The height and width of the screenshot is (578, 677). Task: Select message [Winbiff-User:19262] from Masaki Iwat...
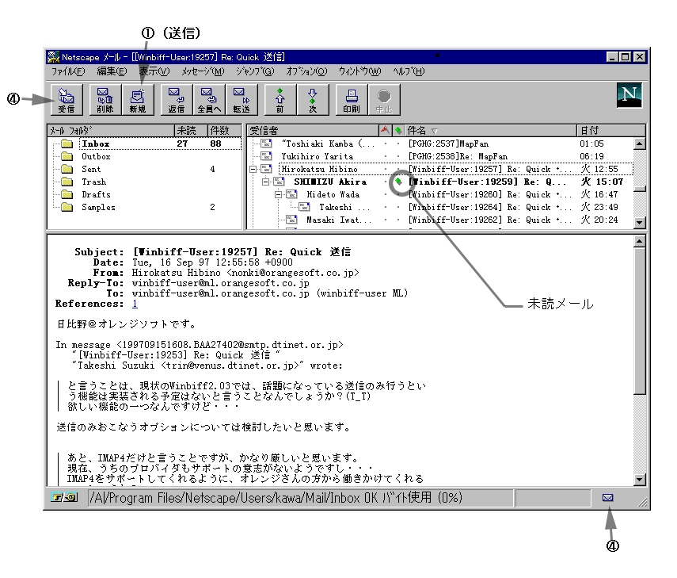tap(490, 220)
